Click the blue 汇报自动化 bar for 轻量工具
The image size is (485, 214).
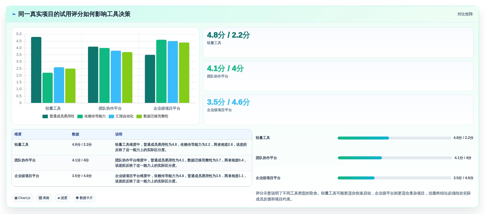click(x=59, y=85)
